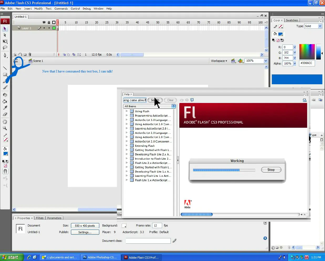Select the Ink Bottle tool
This screenshot has width=325, height=261.
[x=5, y=95]
